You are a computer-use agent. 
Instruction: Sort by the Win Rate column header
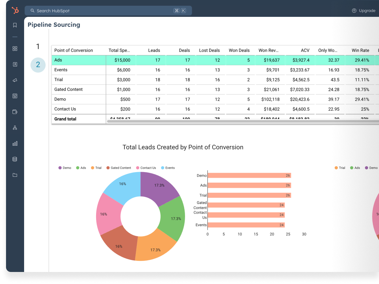pos(360,50)
